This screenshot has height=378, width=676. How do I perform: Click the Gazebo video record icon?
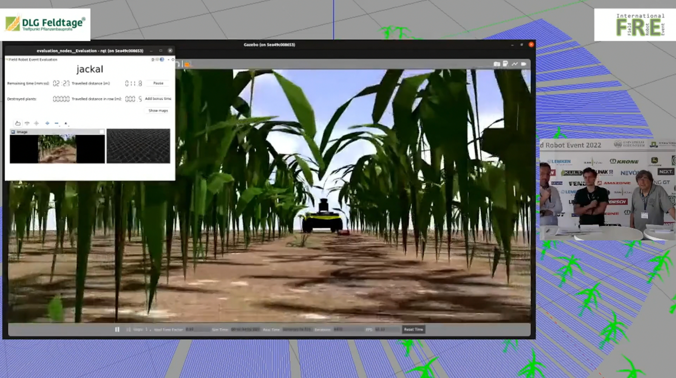(524, 64)
